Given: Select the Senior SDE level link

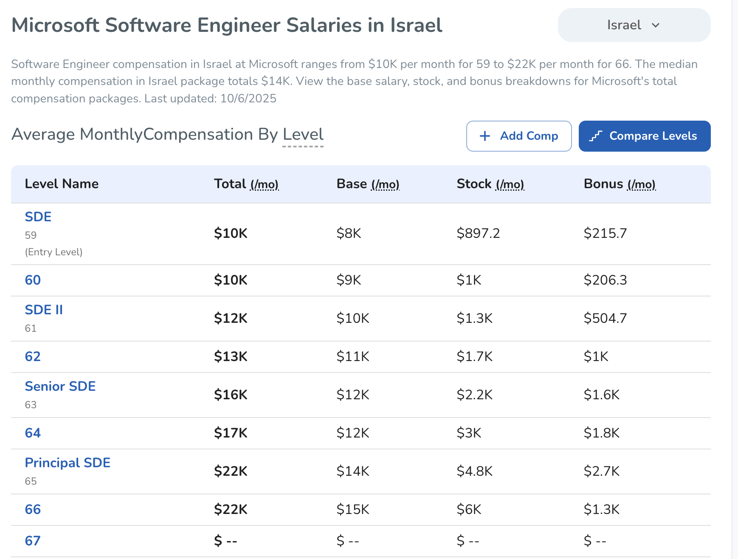Looking at the screenshot, I should point(60,386).
